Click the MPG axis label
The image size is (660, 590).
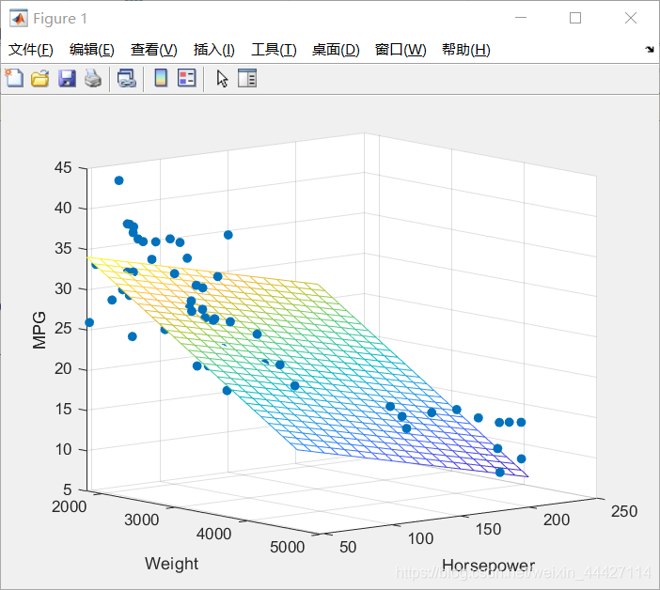point(39,330)
